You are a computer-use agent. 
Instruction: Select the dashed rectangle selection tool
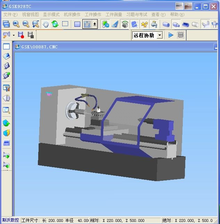pos(65,24)
